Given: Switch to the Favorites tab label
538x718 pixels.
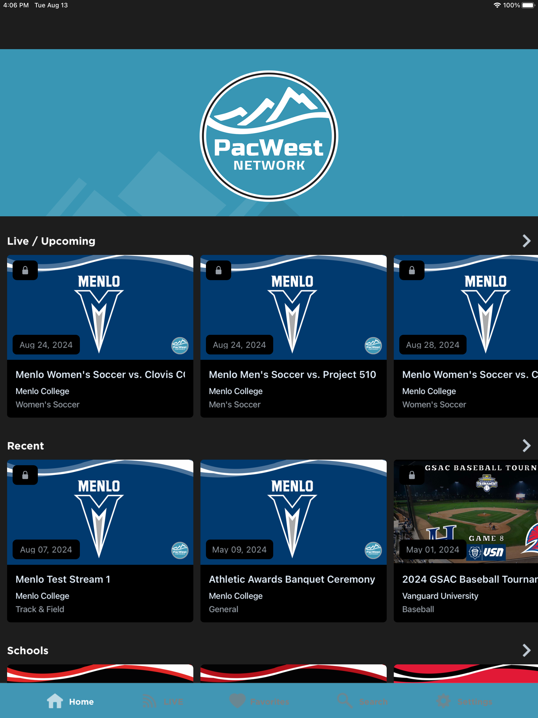Looking at the screenshot, I should [270, 702].
